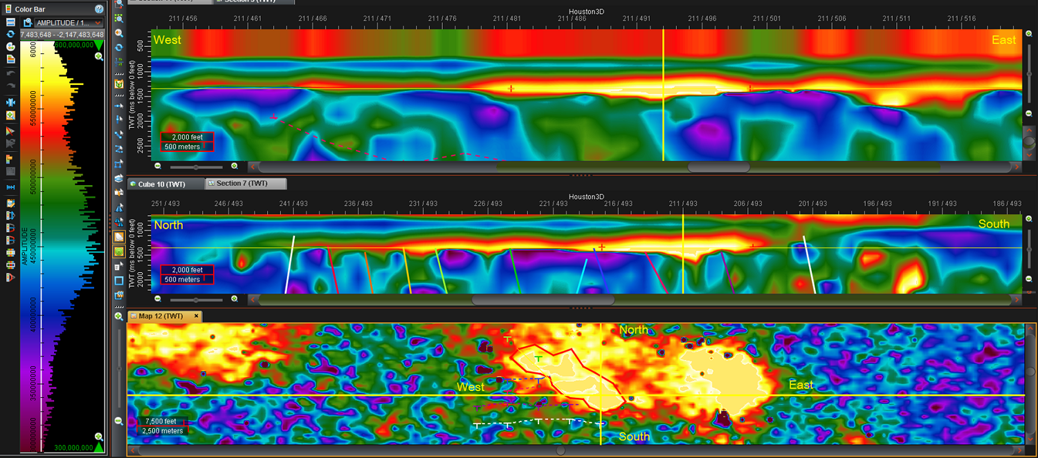Viewport: 1038px width, 458px height.
Task: Zoom out the Map 12 view
Action: [x=119, y=421]
